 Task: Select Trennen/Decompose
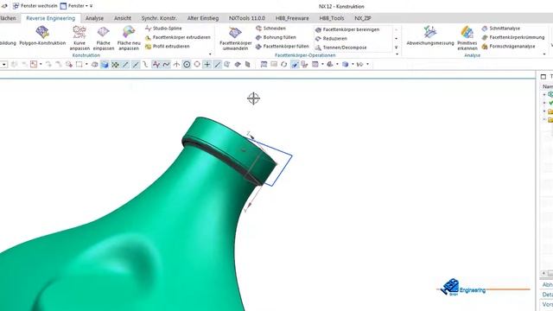[340, 48]
